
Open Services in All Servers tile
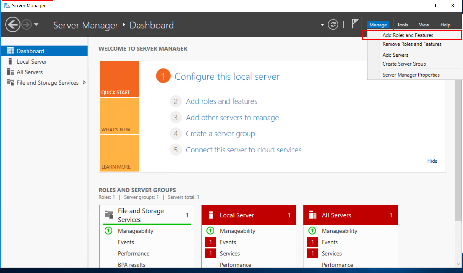(x=332, y=254)
